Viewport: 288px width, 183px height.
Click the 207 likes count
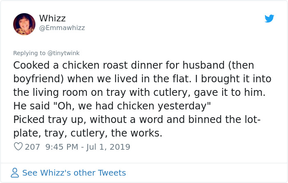[33, 147]
